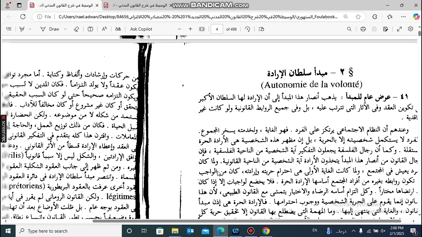Go back to previous page in browser
The height and width of the screenshot is (237, 422).
(x=9, y=16)
